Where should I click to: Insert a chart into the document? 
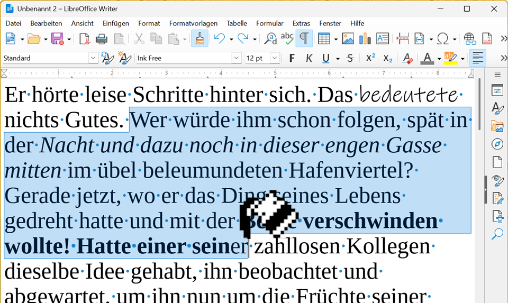pos(365,39)
